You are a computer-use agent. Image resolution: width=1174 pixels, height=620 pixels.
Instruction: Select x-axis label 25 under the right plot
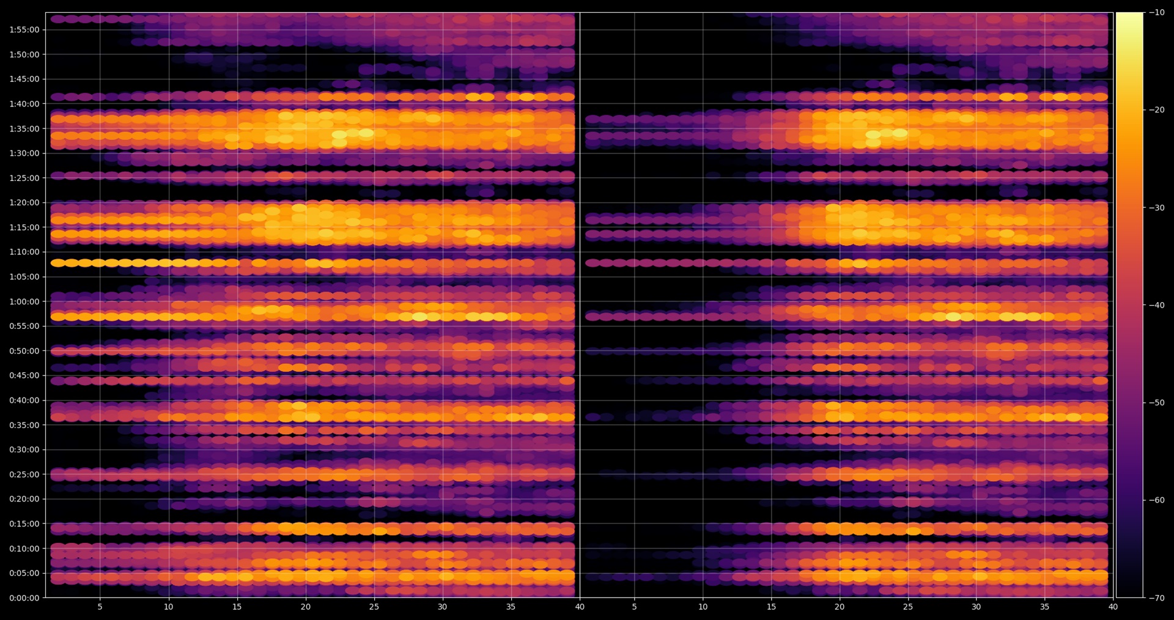click(x=908, y=607)
